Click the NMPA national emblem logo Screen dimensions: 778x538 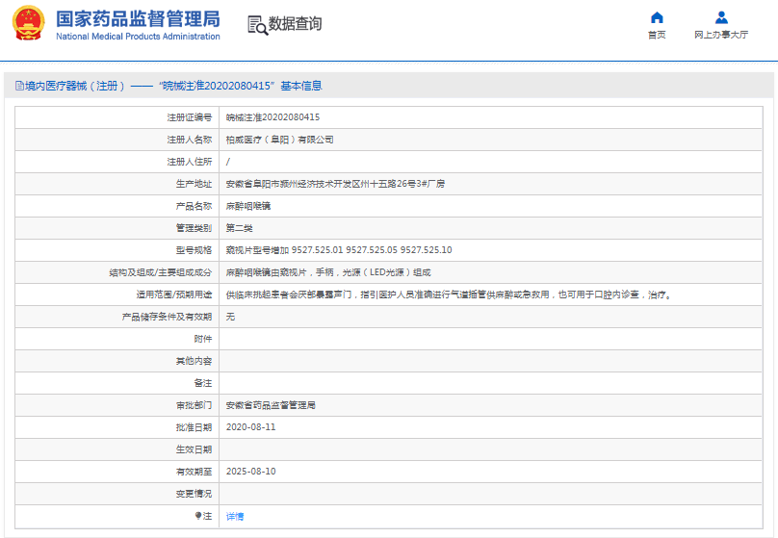click(x=28, y=23)
